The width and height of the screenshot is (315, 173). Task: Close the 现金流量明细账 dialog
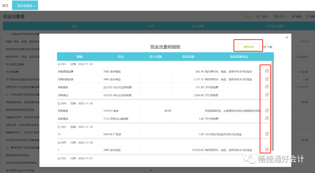tap(287, 38)
